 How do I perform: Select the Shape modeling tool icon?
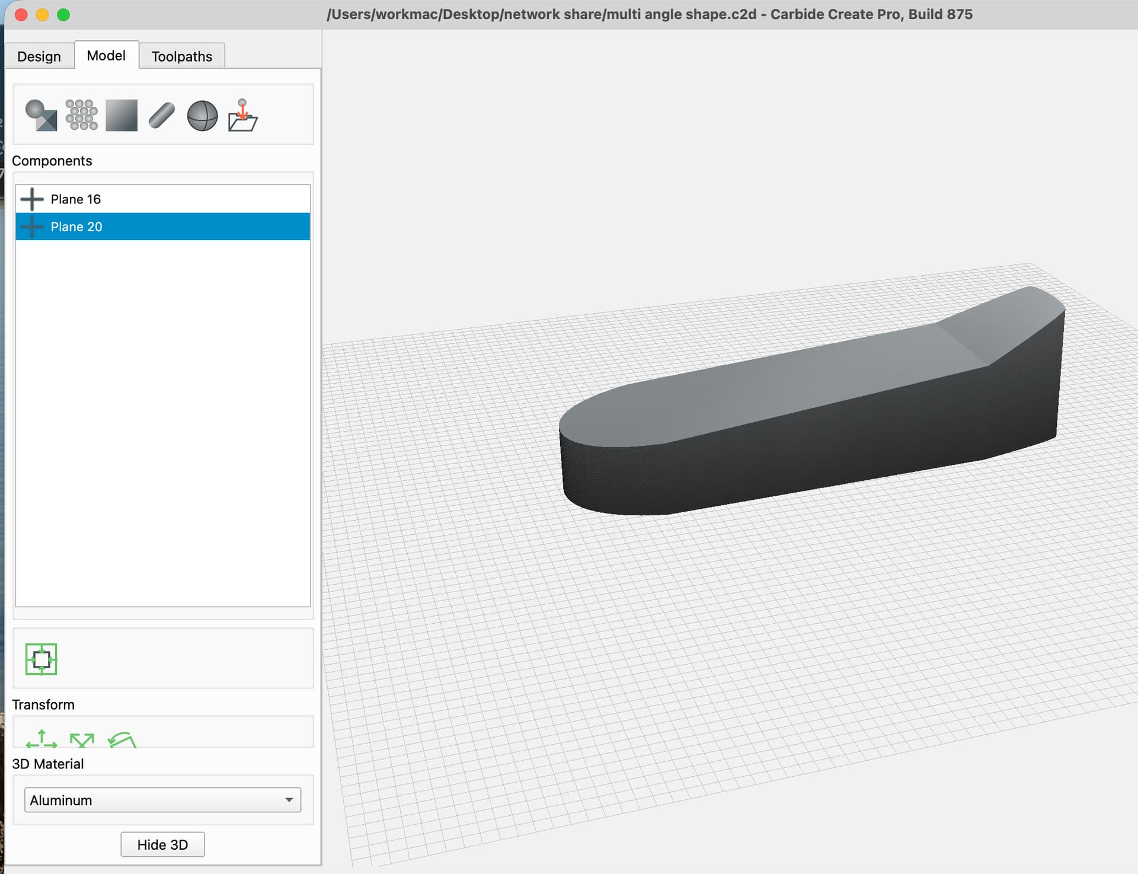click(41, 115)
